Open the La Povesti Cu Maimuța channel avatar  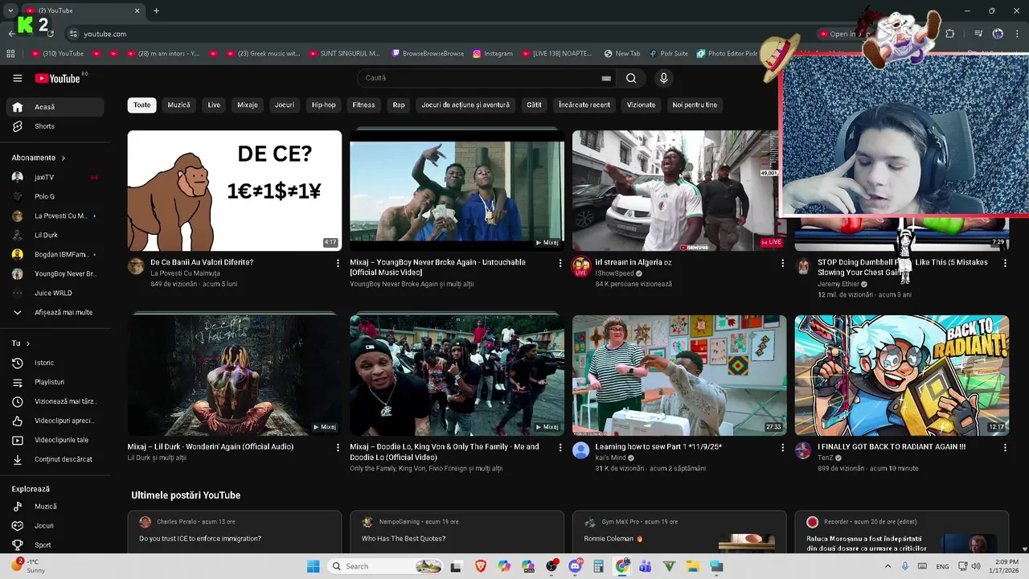coord(136,266)
